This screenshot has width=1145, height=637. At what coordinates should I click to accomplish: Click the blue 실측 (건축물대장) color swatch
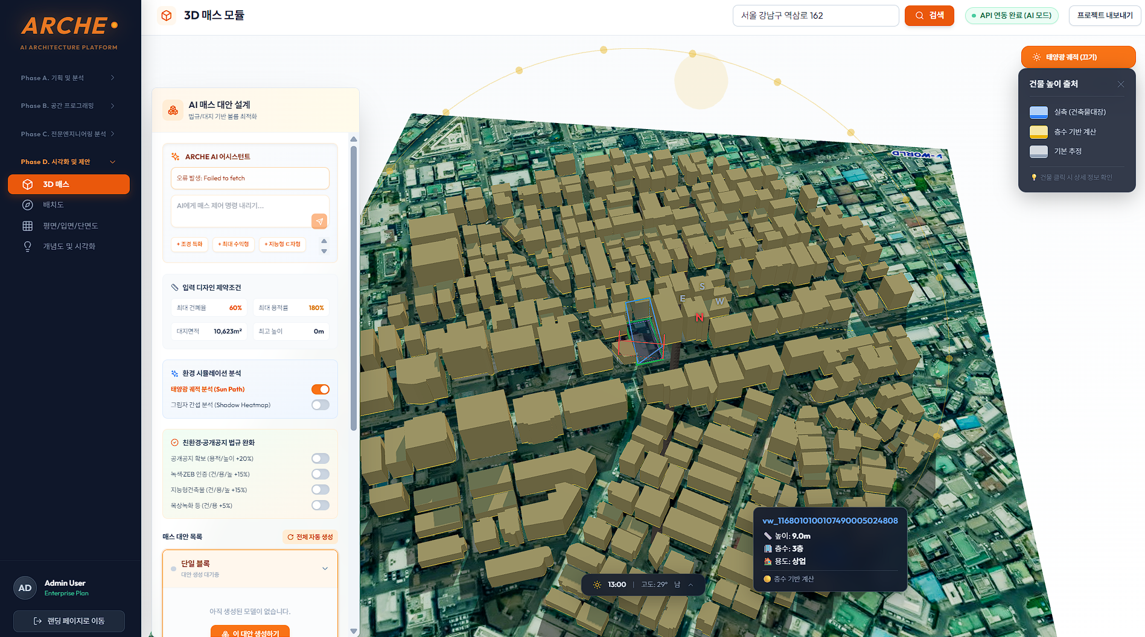tap(1039, 112)
